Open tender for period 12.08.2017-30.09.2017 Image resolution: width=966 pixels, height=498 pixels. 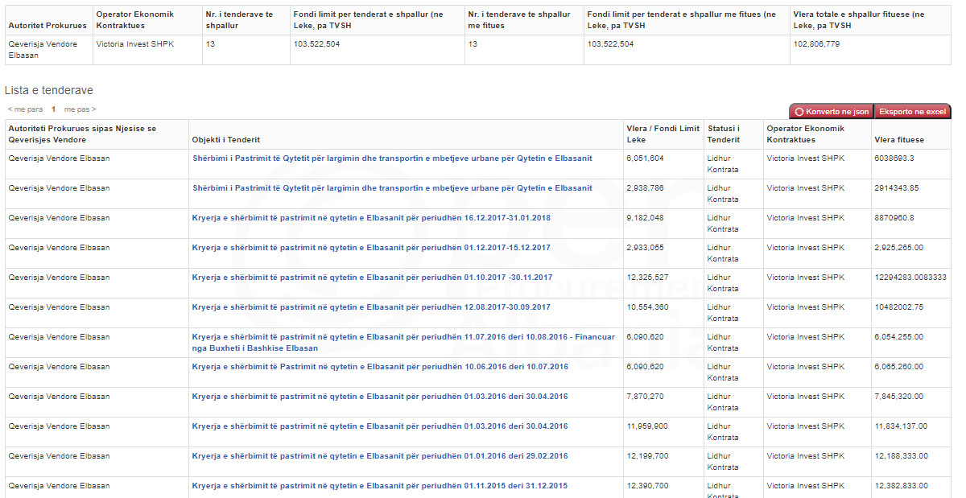tap(371, 307)
